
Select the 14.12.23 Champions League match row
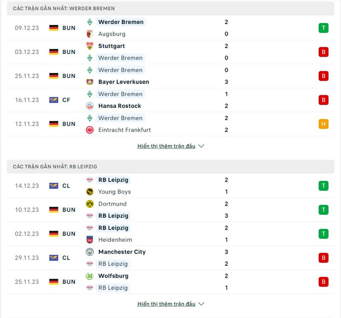pyautogui.click(x=170, y=186)
